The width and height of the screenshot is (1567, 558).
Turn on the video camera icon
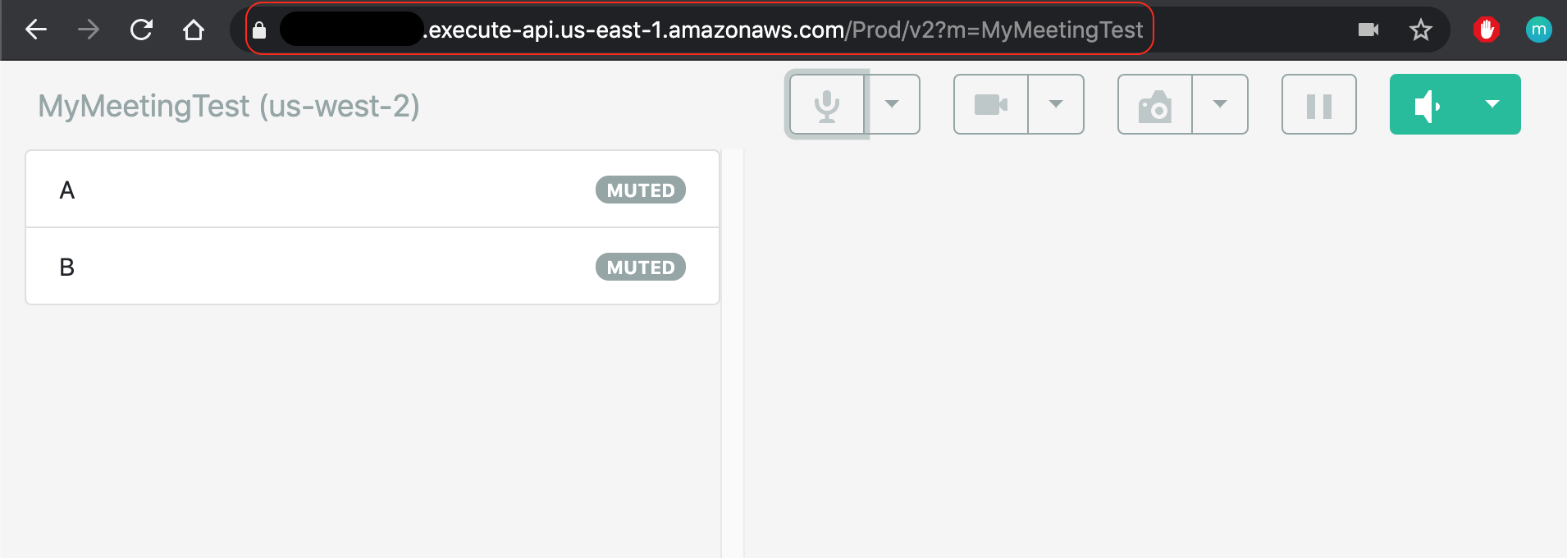[x=991, y=104]
